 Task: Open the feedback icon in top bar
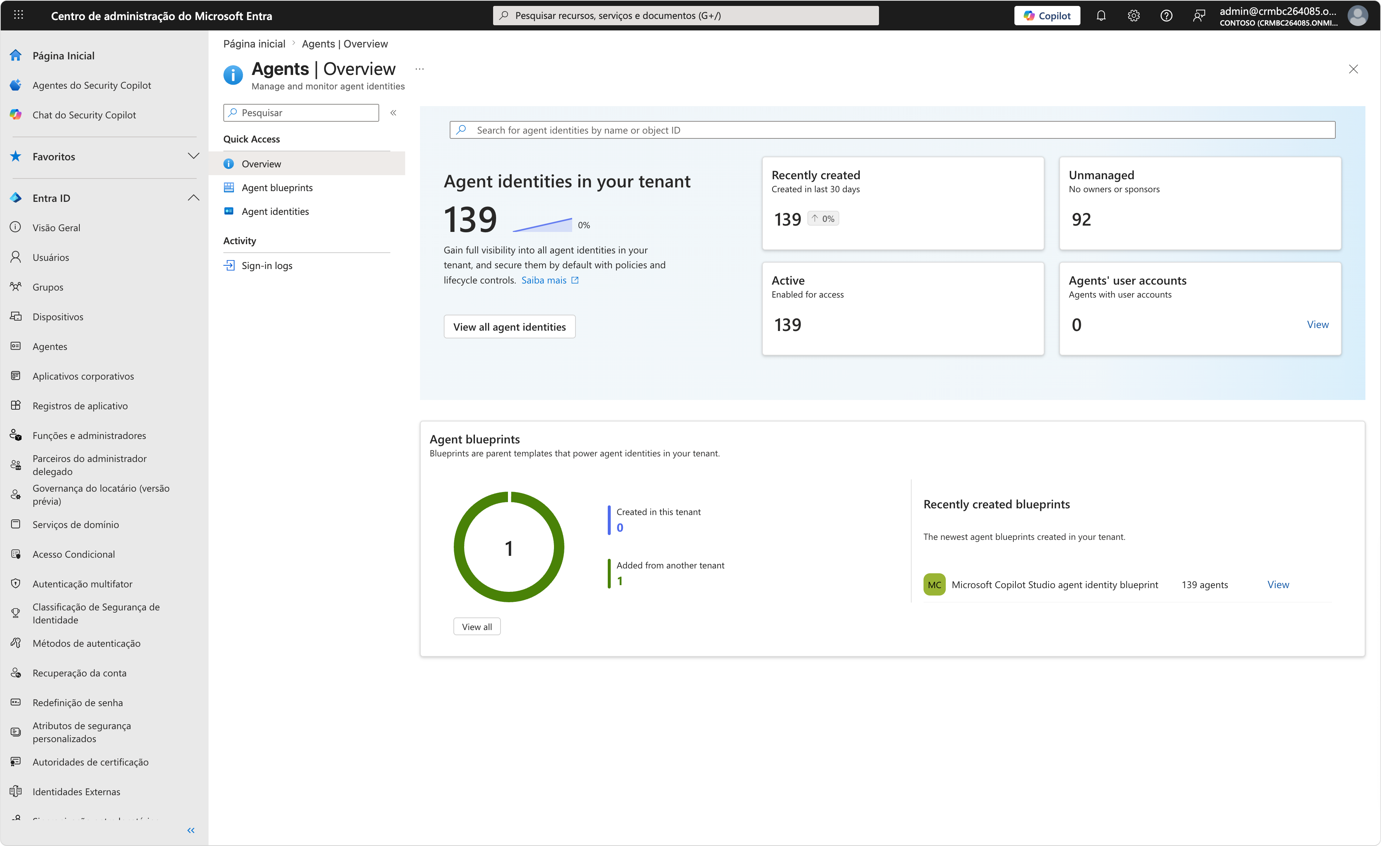(x=1198, y=16)
